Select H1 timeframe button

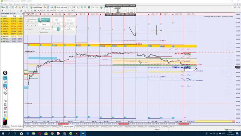tap(58, 11)
